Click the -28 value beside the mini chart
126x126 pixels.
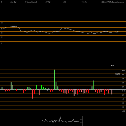click(x=81, y=119)
